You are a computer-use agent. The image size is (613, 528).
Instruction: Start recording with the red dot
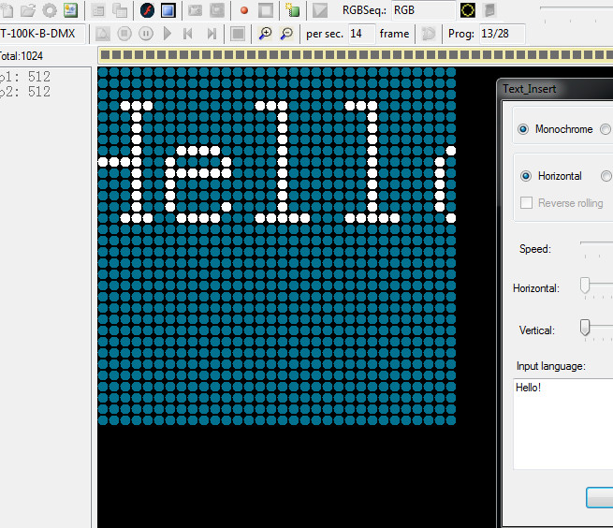[244, 10]
